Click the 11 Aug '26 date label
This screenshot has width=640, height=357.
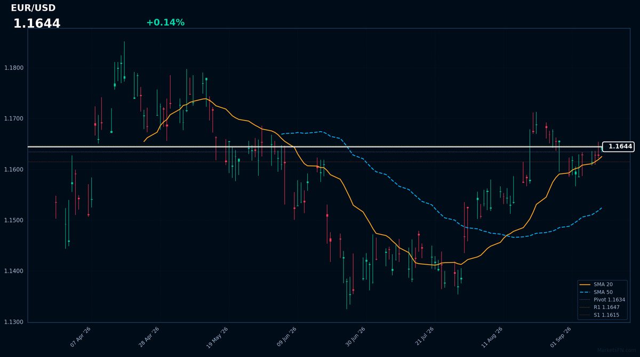(492, 337)
